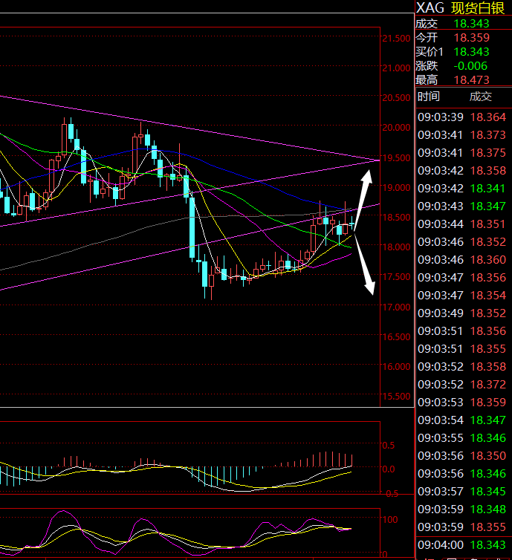Select the 09:03:57 tick row at 18.345
Image resolution: width=512 pixels, height=560 pixels.
coord(462,492)
